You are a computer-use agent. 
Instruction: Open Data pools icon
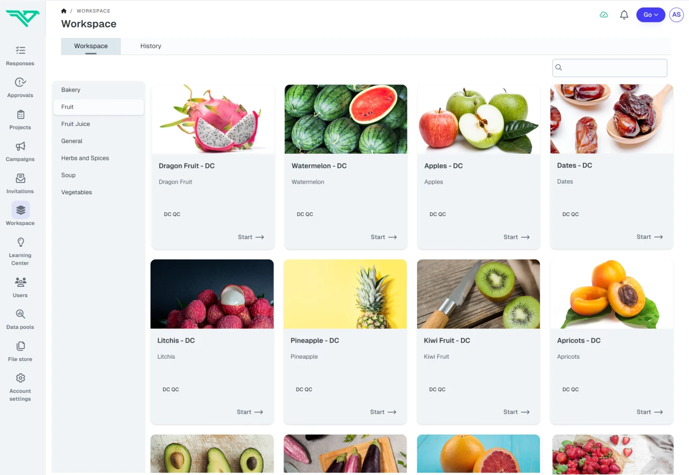(x=20, y=314)
